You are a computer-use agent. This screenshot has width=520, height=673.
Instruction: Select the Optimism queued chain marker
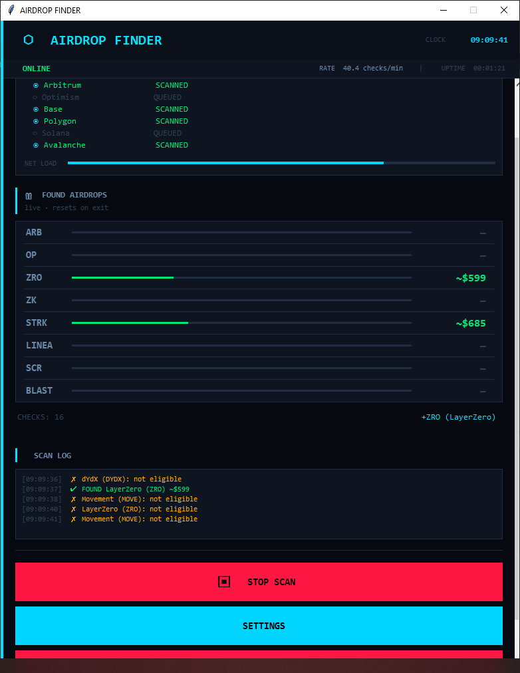pos(35,98)
